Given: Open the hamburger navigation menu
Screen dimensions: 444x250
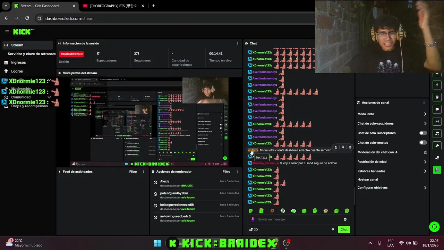Looking at the screenshot, I should 7,32.
